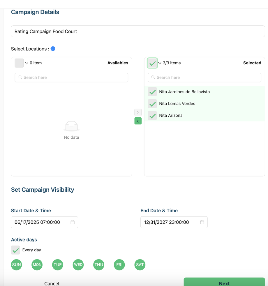
Task: Click search magnifier icon in Availables list
Action: coord(20,77)
